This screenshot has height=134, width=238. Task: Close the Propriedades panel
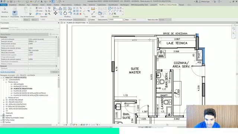tap(59, 23)
